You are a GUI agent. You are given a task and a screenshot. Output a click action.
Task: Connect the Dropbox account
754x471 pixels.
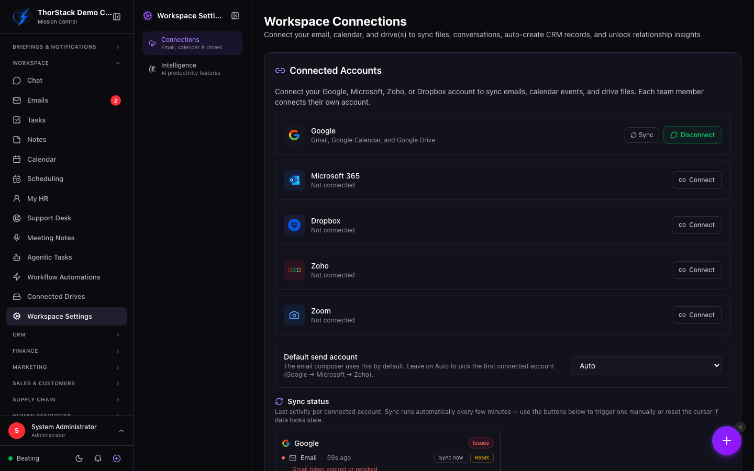click(x=696, y=225)
